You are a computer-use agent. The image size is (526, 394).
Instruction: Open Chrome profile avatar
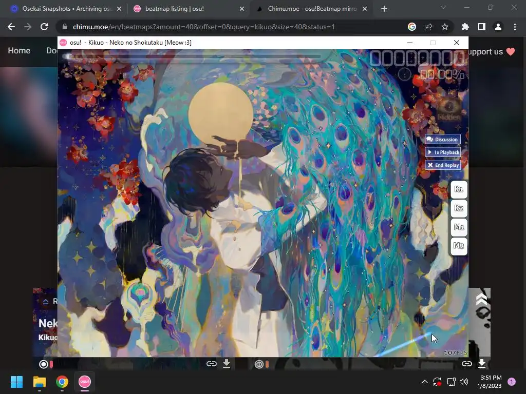click(x=498, y=27)
